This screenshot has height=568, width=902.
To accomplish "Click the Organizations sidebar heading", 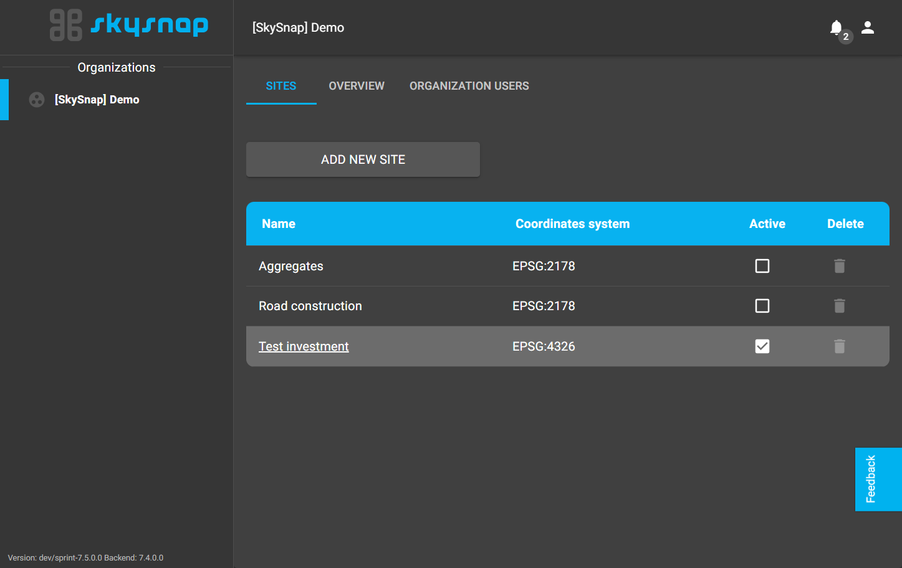I will pos(117,67).
